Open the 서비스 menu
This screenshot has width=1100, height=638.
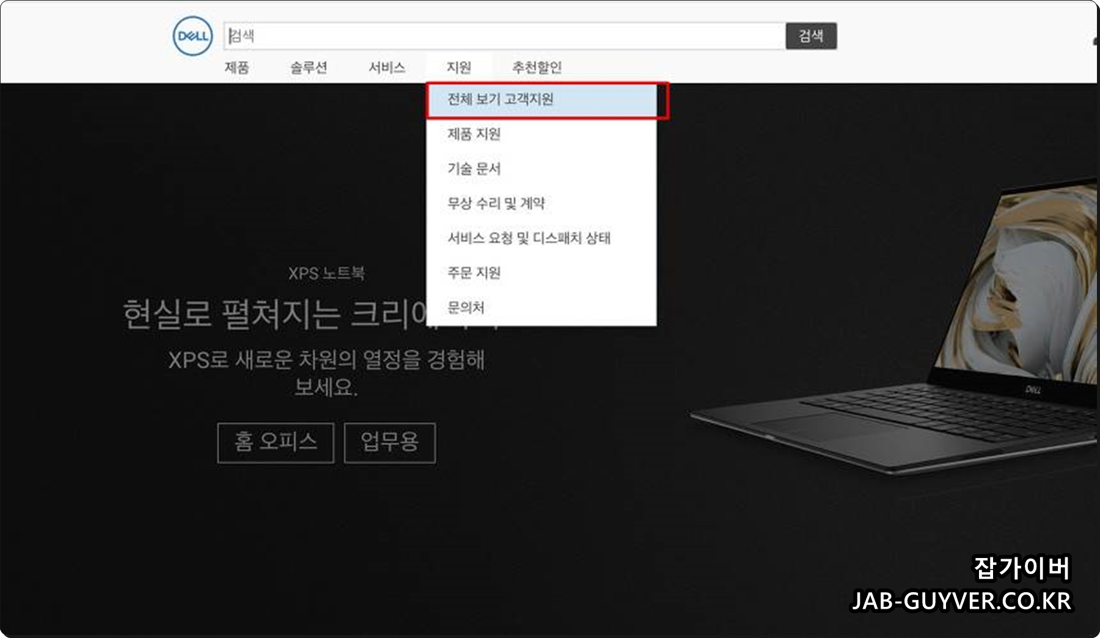pos(387,67)
